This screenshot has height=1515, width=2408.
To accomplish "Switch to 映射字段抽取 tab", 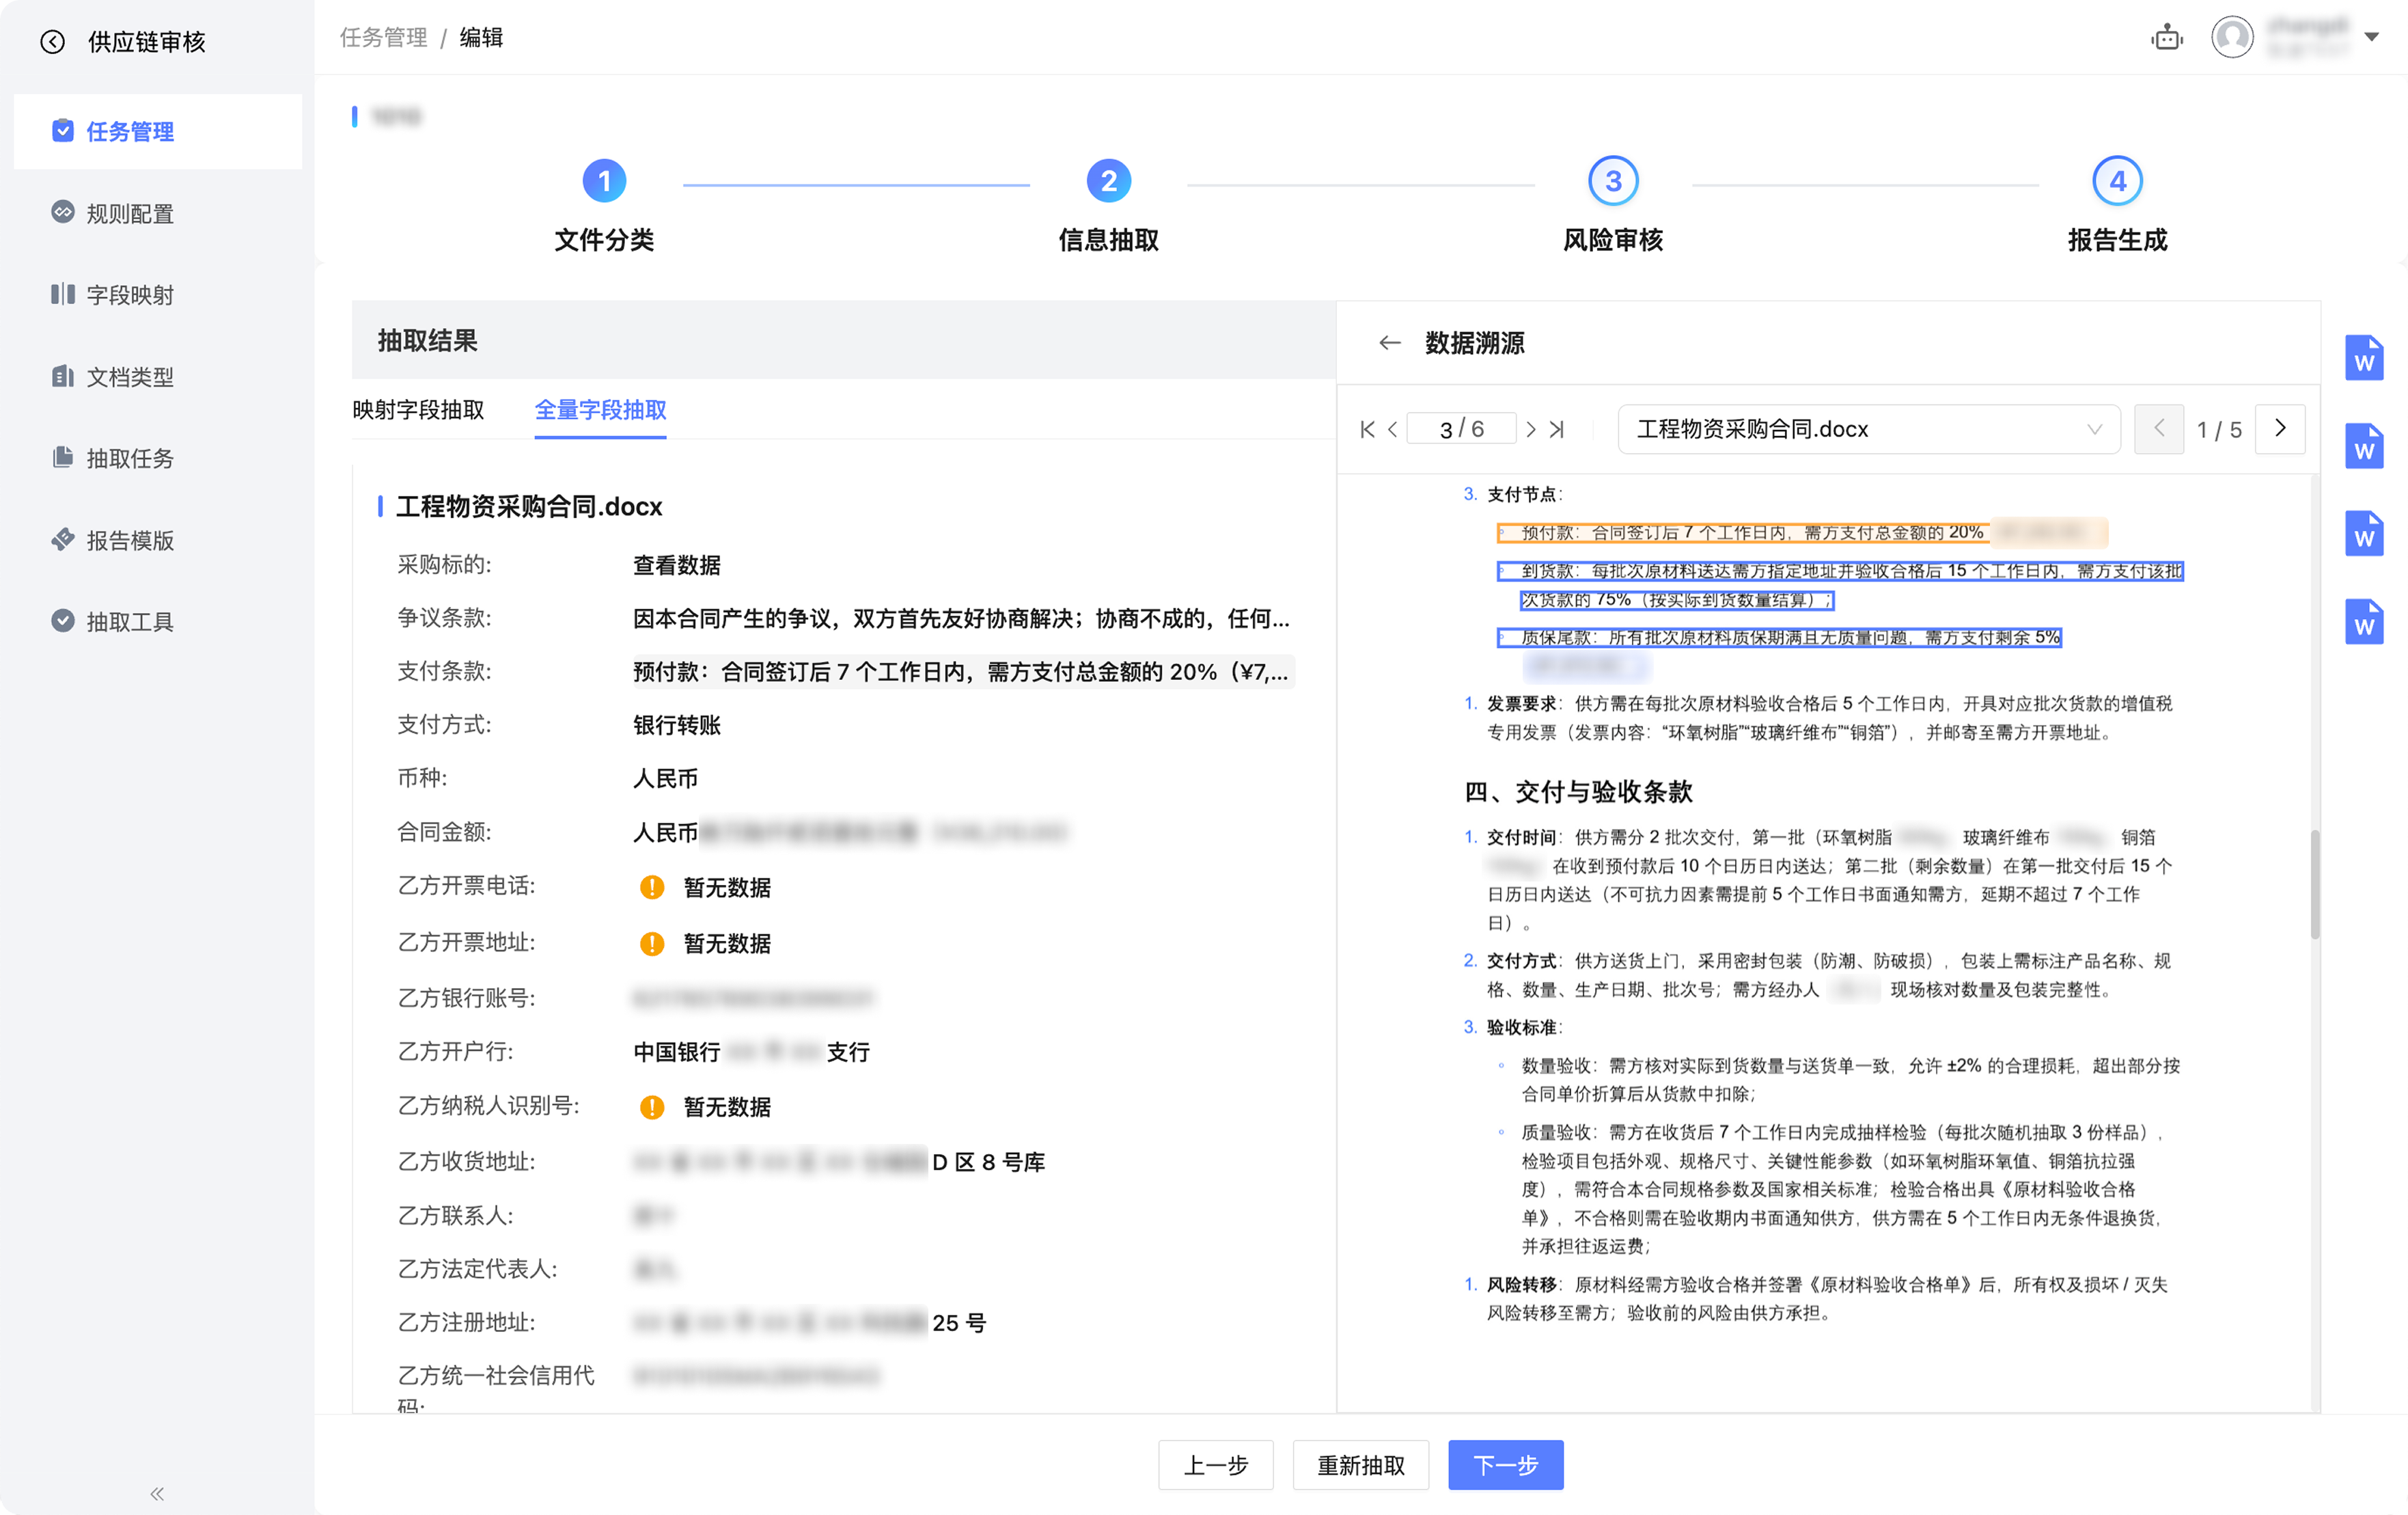I will [x=418, y=409].
